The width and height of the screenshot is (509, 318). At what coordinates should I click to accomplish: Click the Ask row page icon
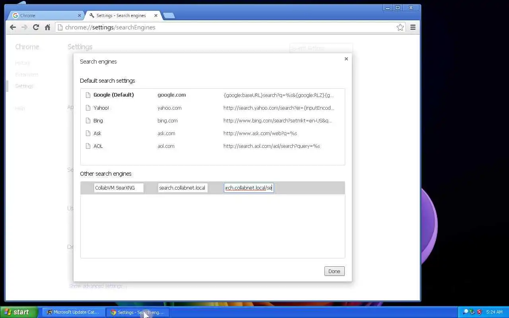(88, 133)
